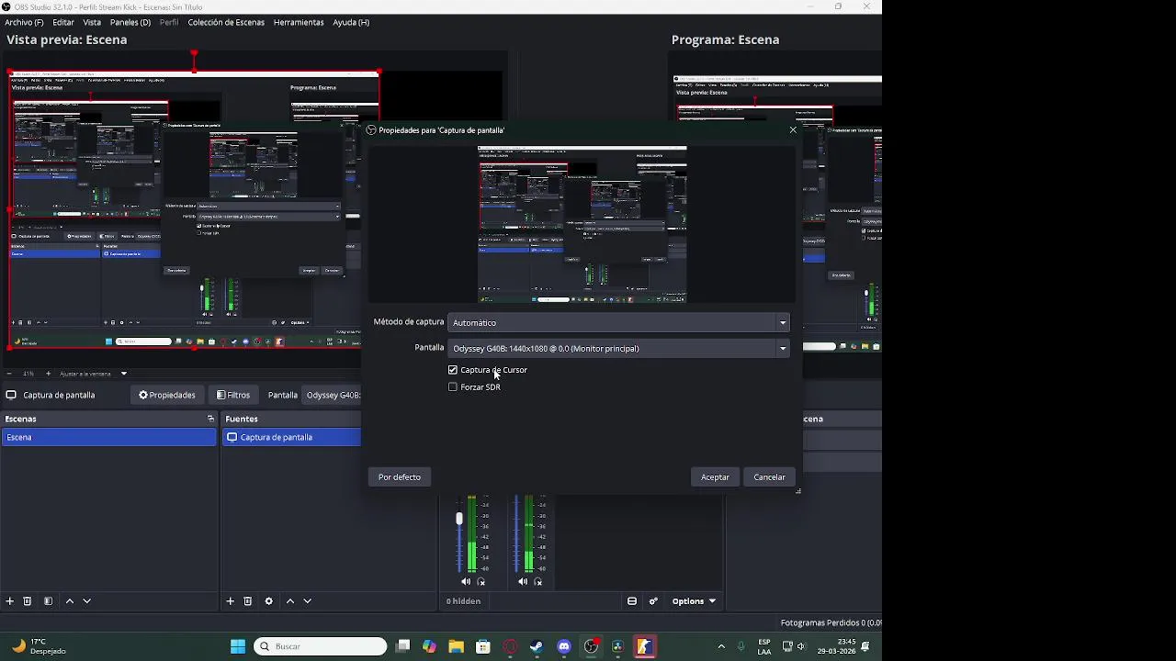Image resolution: width=1176 pixels, height=661 pixels.
Task: Zoom out preview with minus icon
Action: [x=9, y=374]
